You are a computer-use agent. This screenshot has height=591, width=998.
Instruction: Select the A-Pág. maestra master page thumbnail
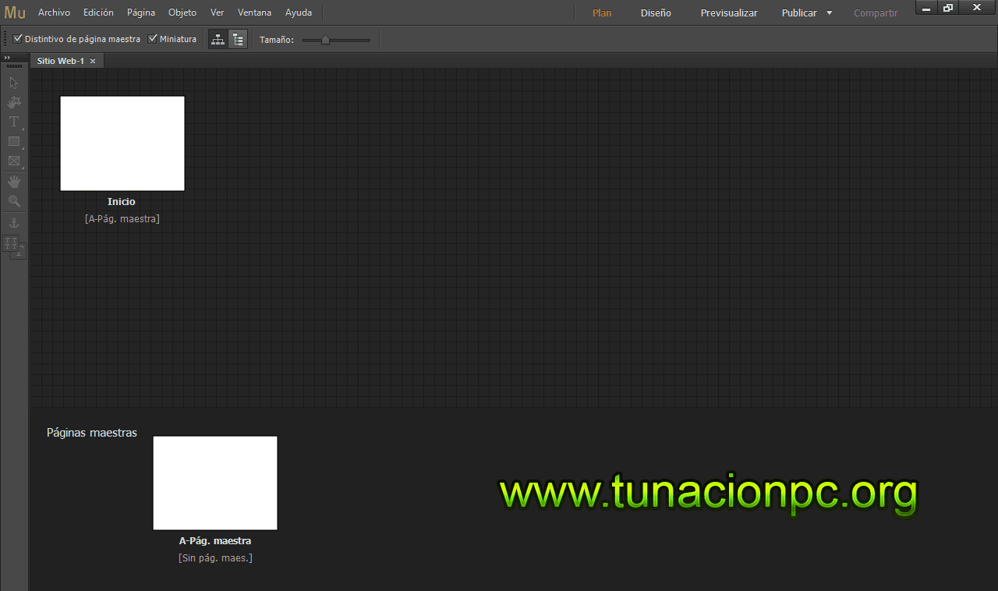[215, 483]
